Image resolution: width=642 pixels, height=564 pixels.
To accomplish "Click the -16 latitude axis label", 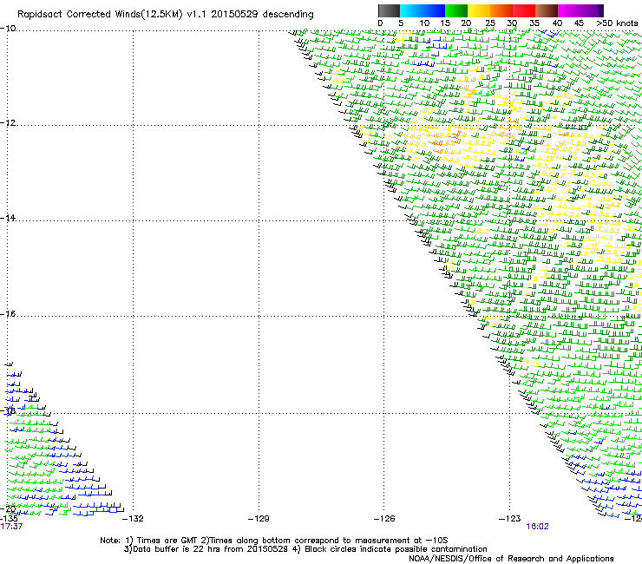I will (8, 314).
